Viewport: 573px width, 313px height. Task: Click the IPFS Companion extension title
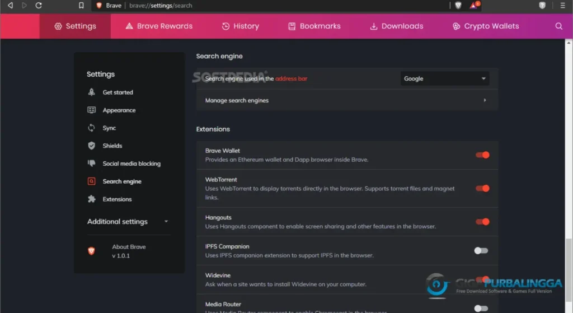[227, 246]
